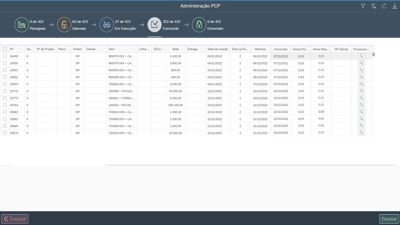Check the box for order 24501

point(5,70)
